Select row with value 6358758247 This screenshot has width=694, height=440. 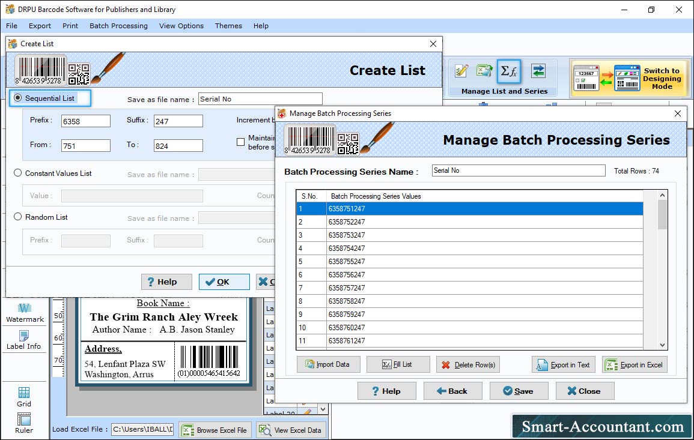(x=470, y=301)
